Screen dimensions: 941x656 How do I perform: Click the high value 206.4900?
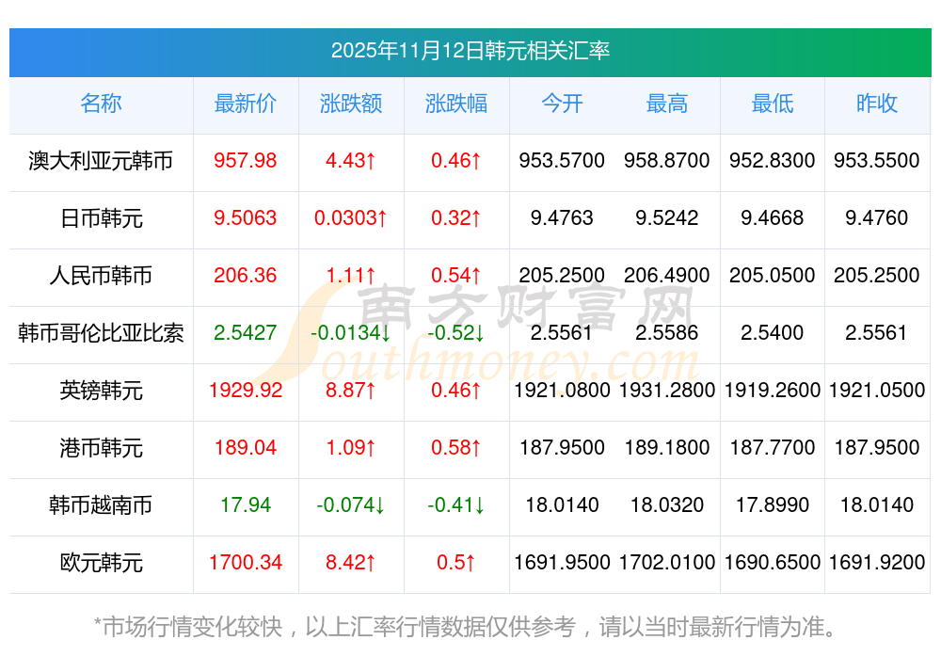(x=667, y=276)
